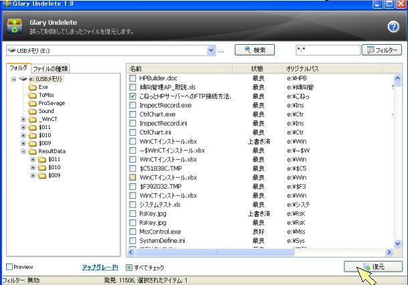The image size is (408, 285).
Task: Switch to the フォルダ tab
Action: (x=19, y=68)
